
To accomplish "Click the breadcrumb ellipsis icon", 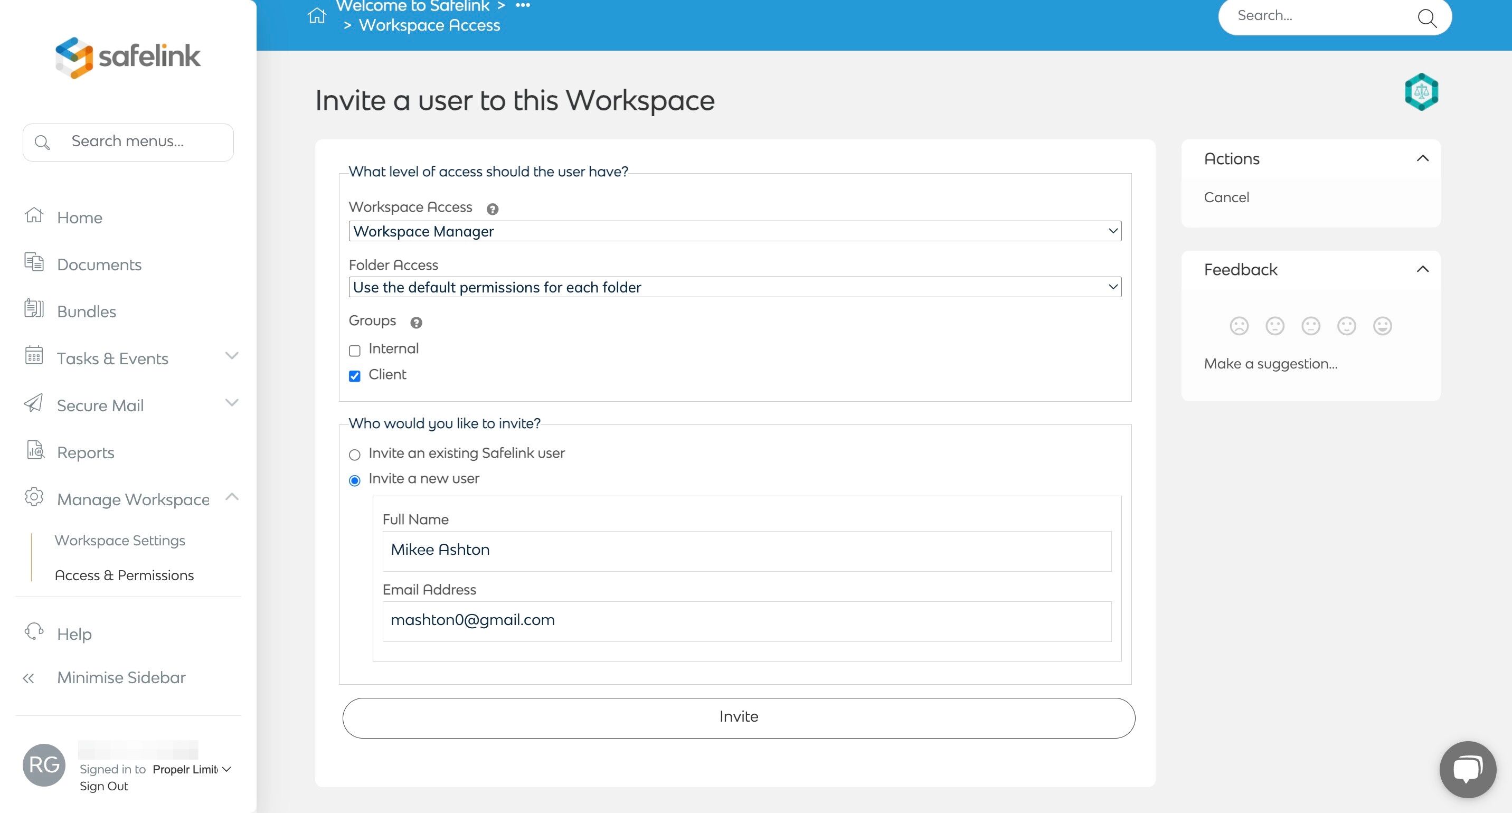I will point(523,6).
